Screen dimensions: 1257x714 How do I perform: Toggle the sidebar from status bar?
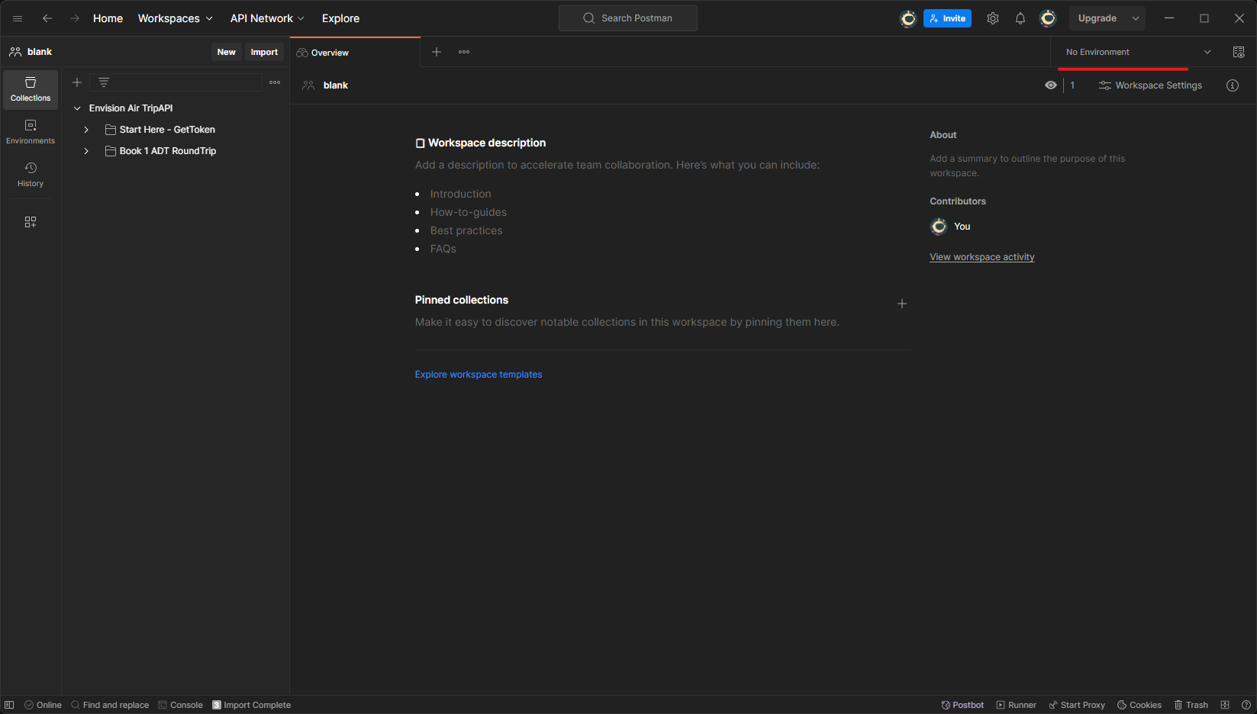coord(9,705)
